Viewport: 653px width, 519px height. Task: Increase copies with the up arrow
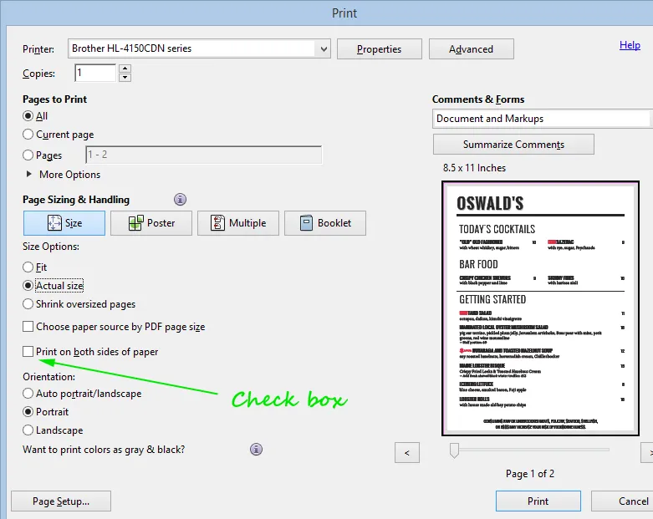[125, 69]
